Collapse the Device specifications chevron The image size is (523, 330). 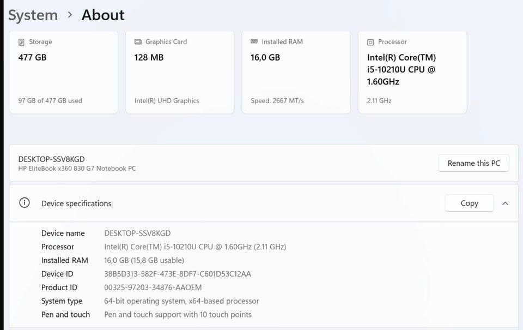pos(505,203)
